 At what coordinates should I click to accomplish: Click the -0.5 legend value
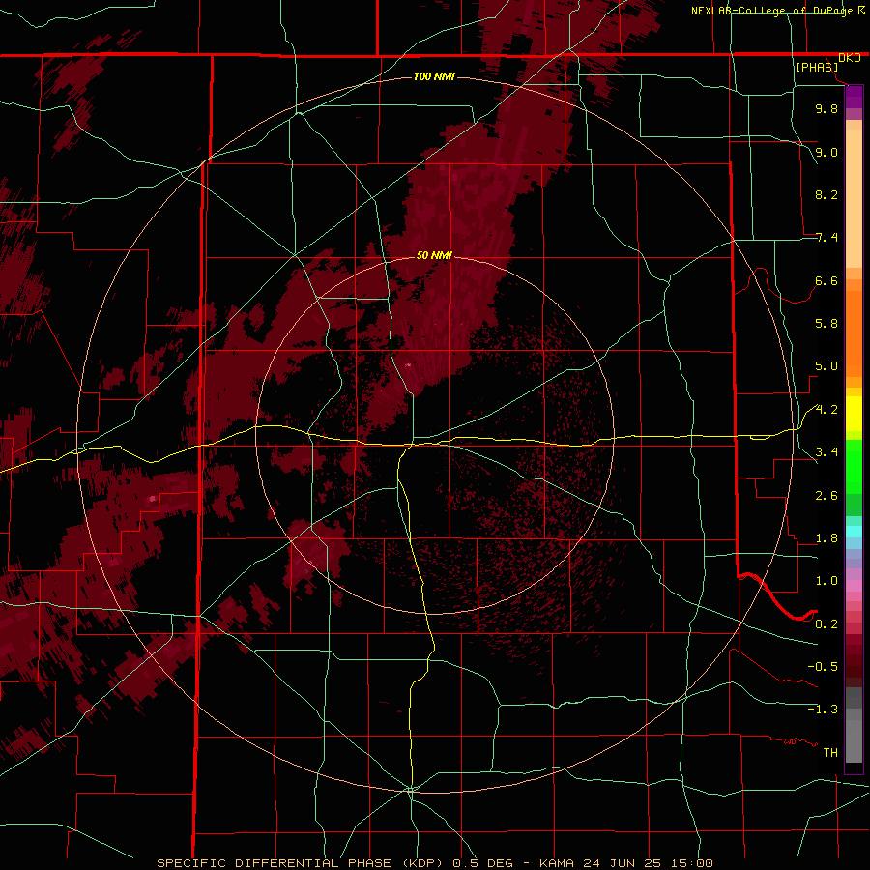823,667
